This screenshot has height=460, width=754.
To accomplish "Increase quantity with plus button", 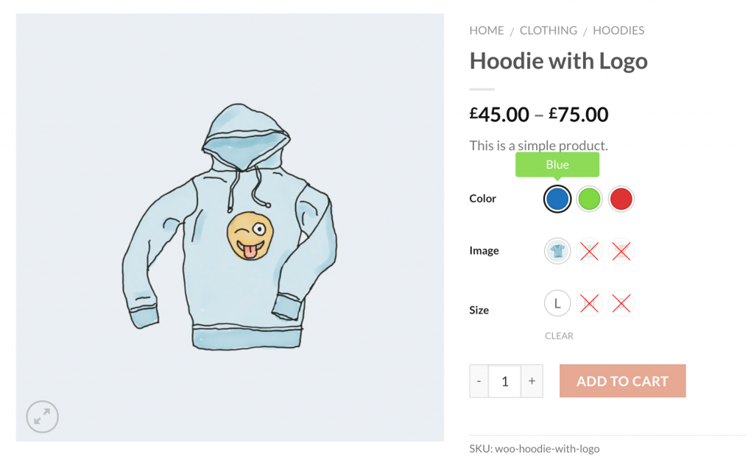I will [x=532, y=381].
